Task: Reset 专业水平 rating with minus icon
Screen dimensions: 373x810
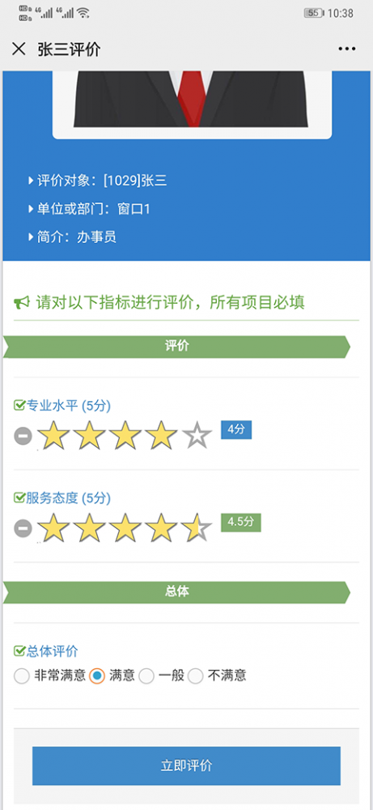Action: pos(23,436)
